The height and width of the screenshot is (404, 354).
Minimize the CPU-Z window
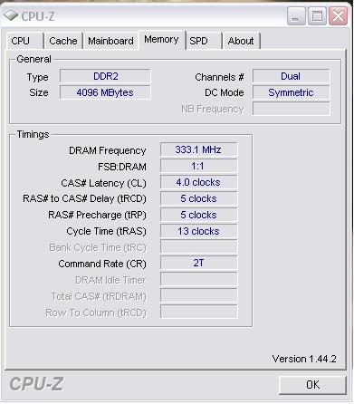point(296,16)
